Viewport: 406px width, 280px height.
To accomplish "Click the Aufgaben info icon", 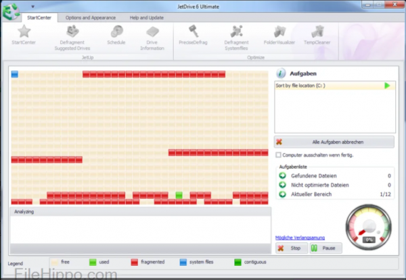I will 281,74.
